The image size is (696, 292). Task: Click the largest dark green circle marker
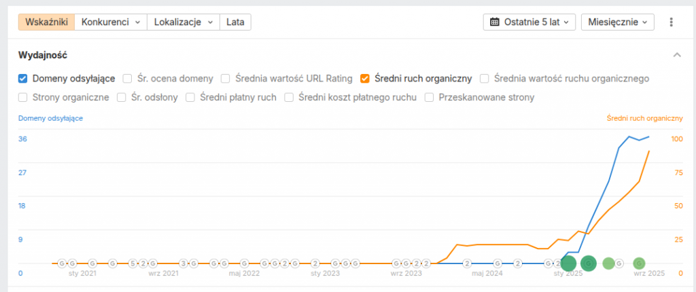coord(570,263)
